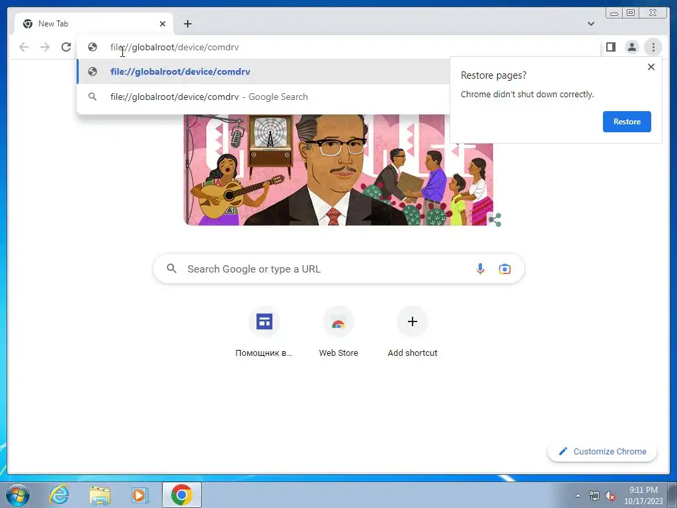Click the Chrome taskbar button

[182, 495]
